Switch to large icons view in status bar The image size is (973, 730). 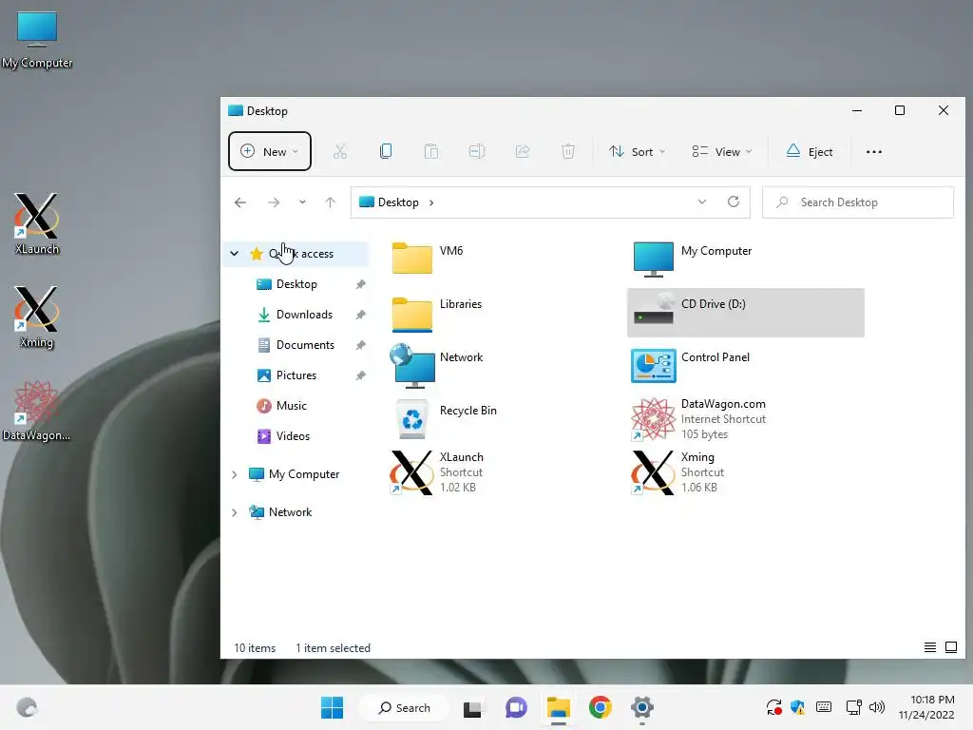click(950, 647)
